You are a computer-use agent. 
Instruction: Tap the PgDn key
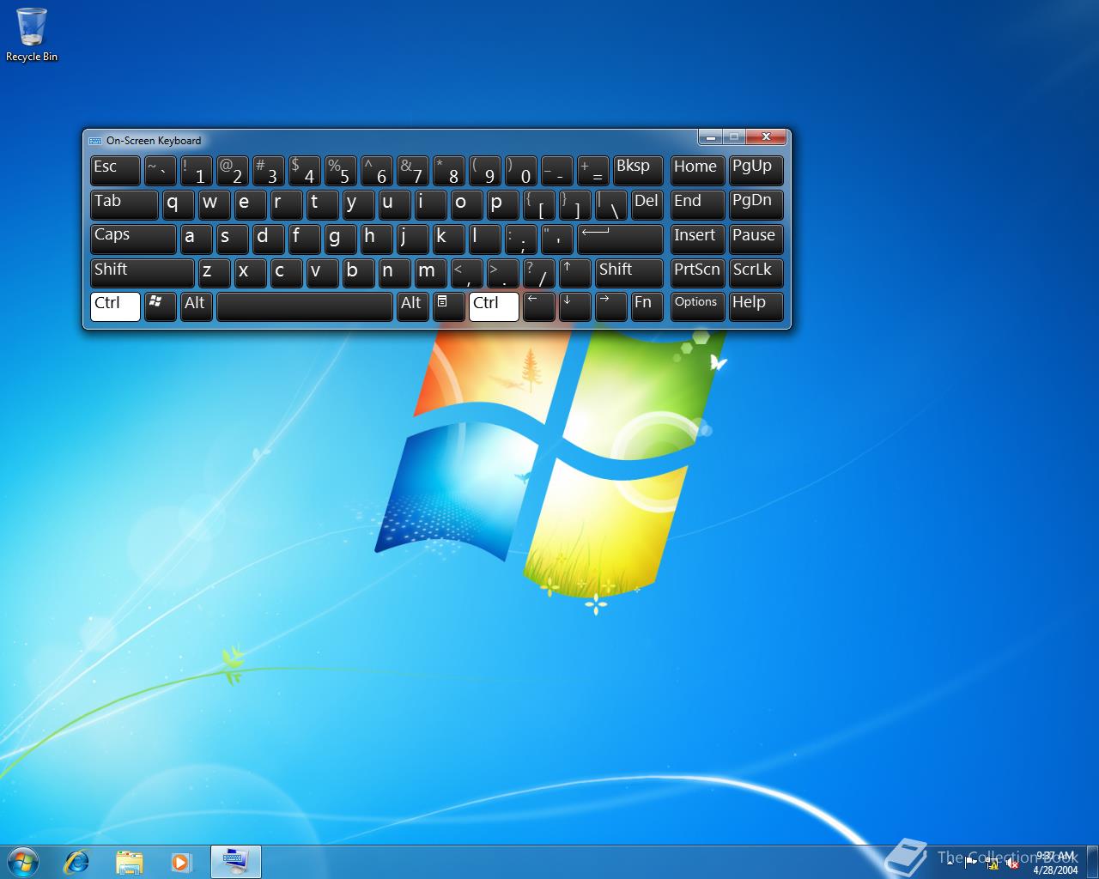coord(756,205)
